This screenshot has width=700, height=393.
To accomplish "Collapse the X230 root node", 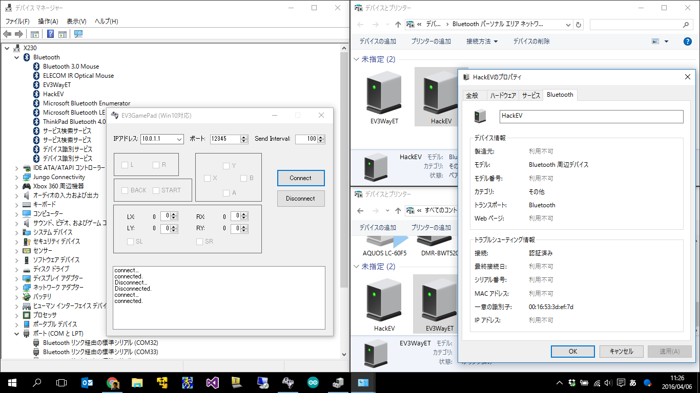I will point(7,48).
